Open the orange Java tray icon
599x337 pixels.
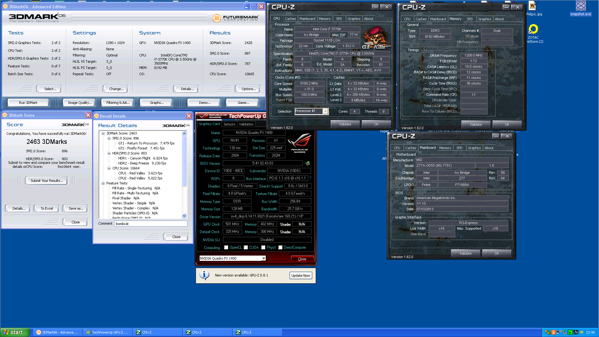tap(553, 332)
